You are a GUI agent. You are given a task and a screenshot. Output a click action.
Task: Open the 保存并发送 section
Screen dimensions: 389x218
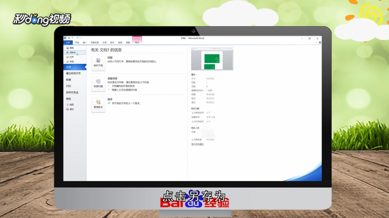(72, 92)
